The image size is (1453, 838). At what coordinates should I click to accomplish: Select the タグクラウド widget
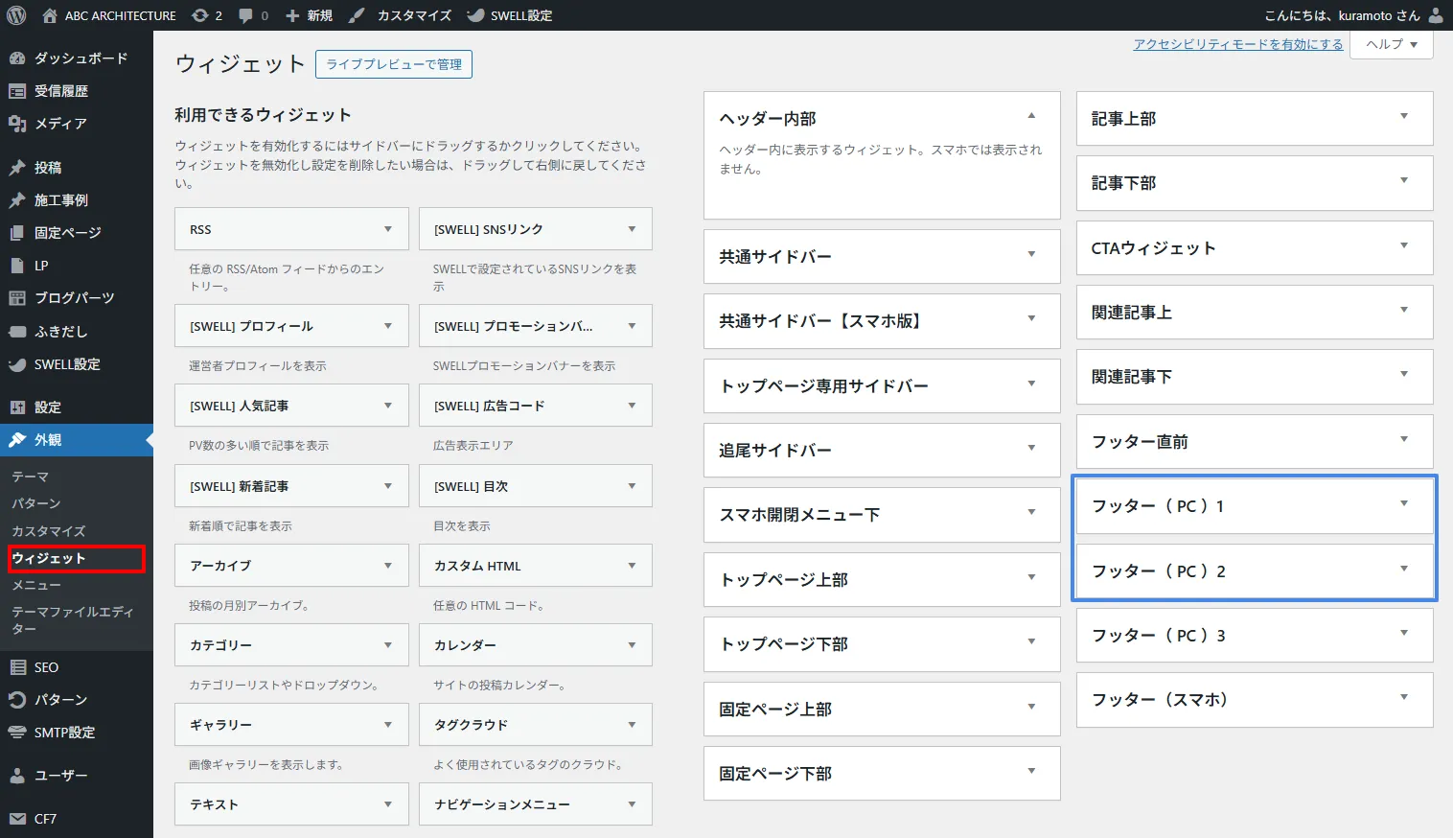tap(536, 725)
